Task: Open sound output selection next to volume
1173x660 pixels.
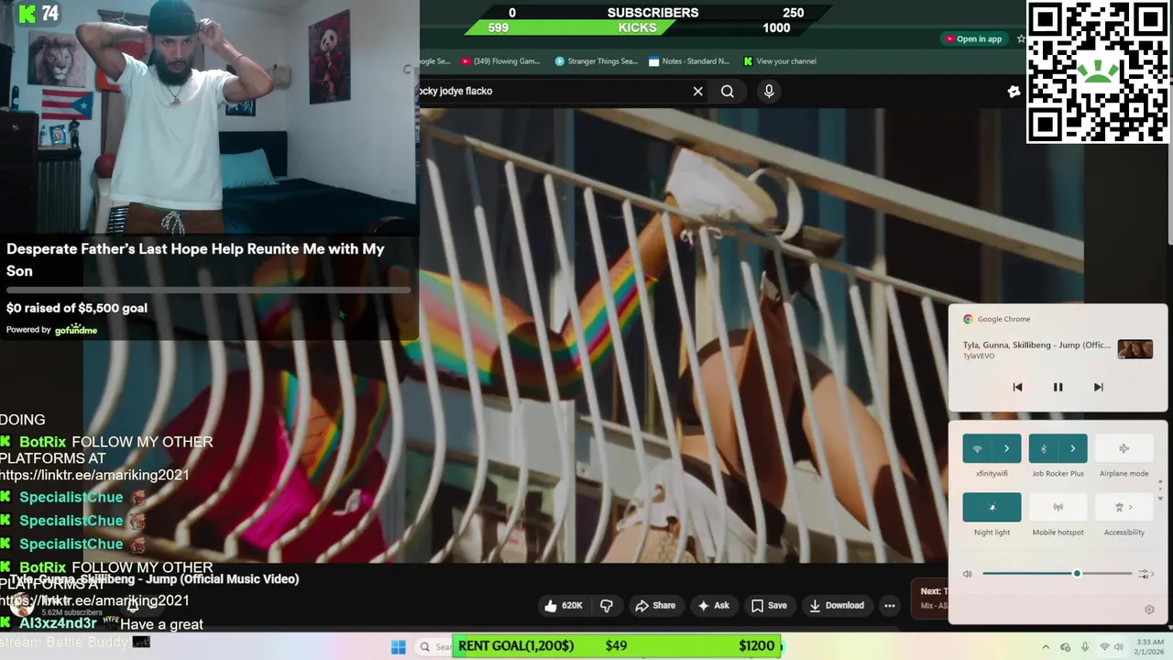Action: coord(1146,574)
